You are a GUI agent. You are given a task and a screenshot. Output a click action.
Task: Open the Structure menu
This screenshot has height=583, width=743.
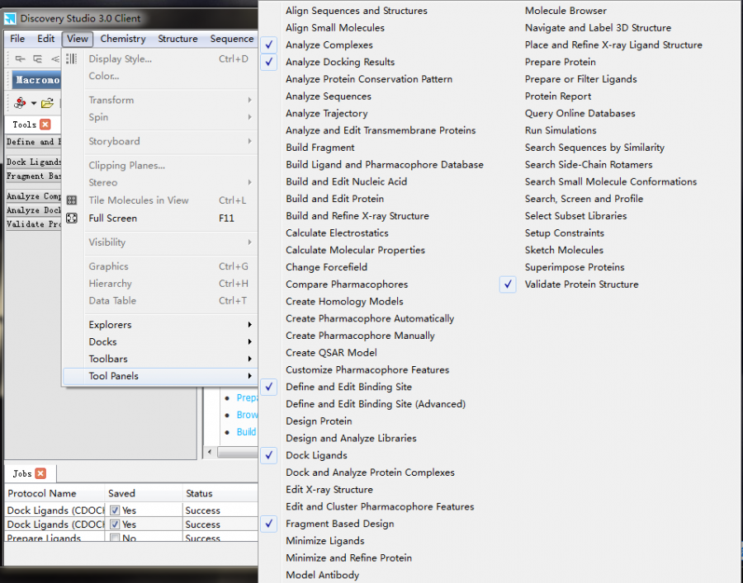[x=177, y=39]
